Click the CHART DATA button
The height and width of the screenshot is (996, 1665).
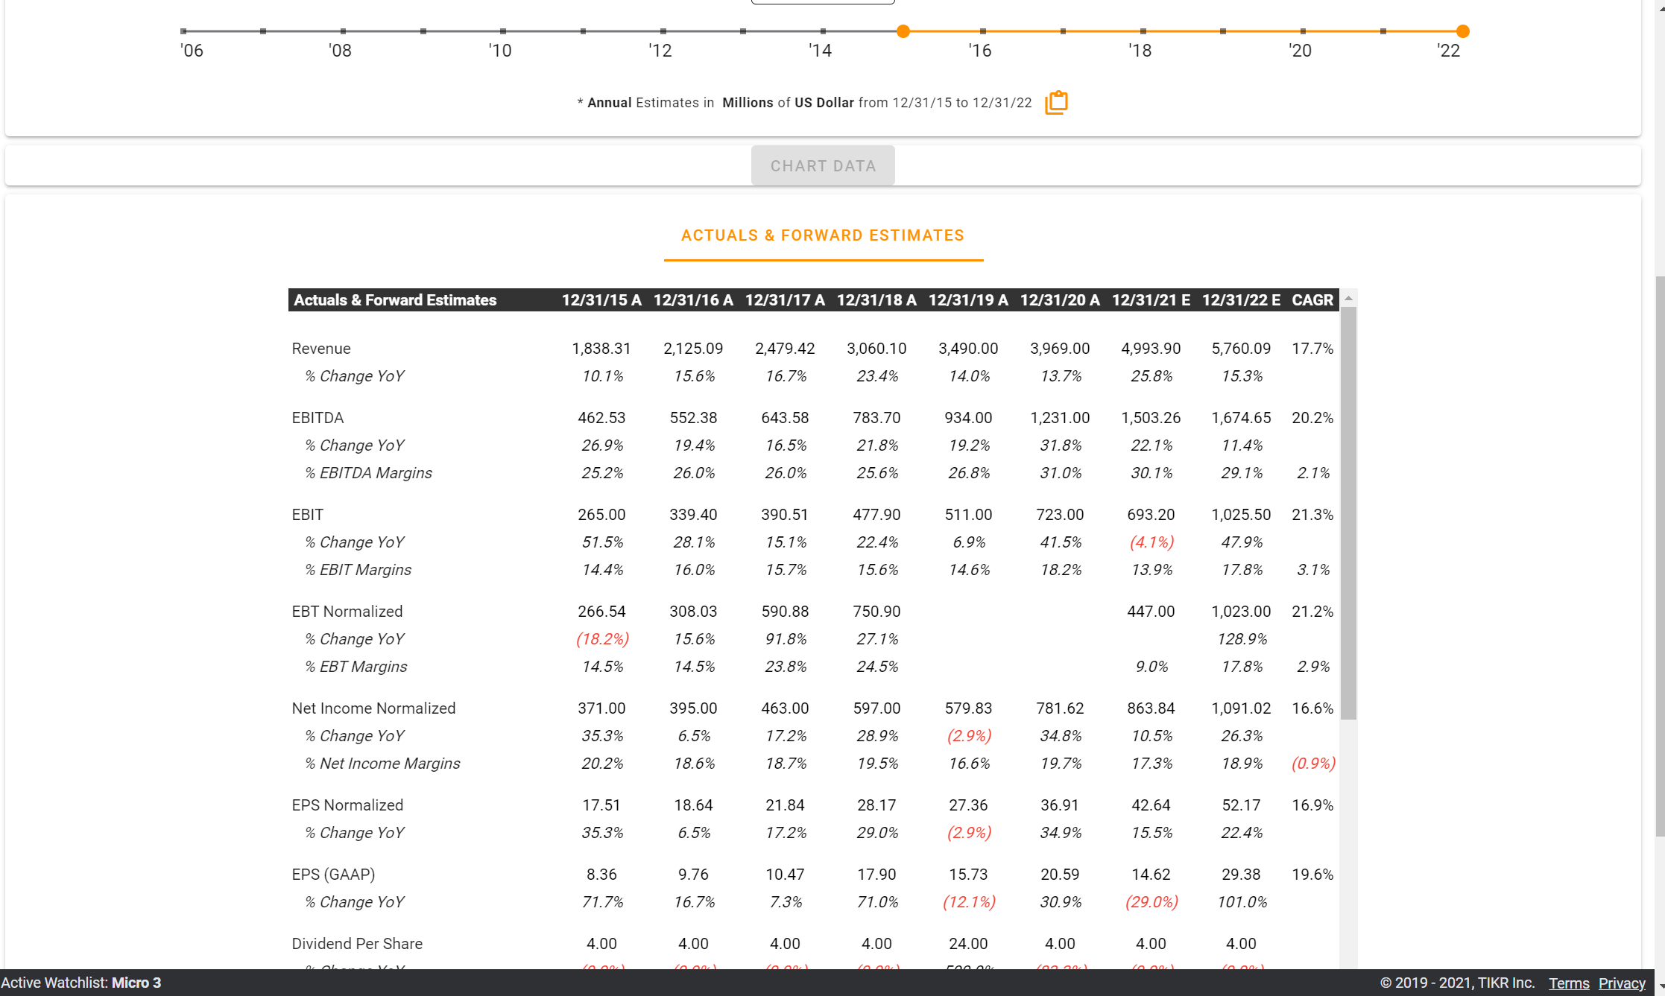pyautogui.click(x=823, y=165)
